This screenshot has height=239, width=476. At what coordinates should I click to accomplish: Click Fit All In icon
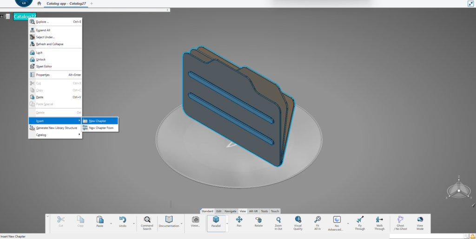[x=317, y=220]
